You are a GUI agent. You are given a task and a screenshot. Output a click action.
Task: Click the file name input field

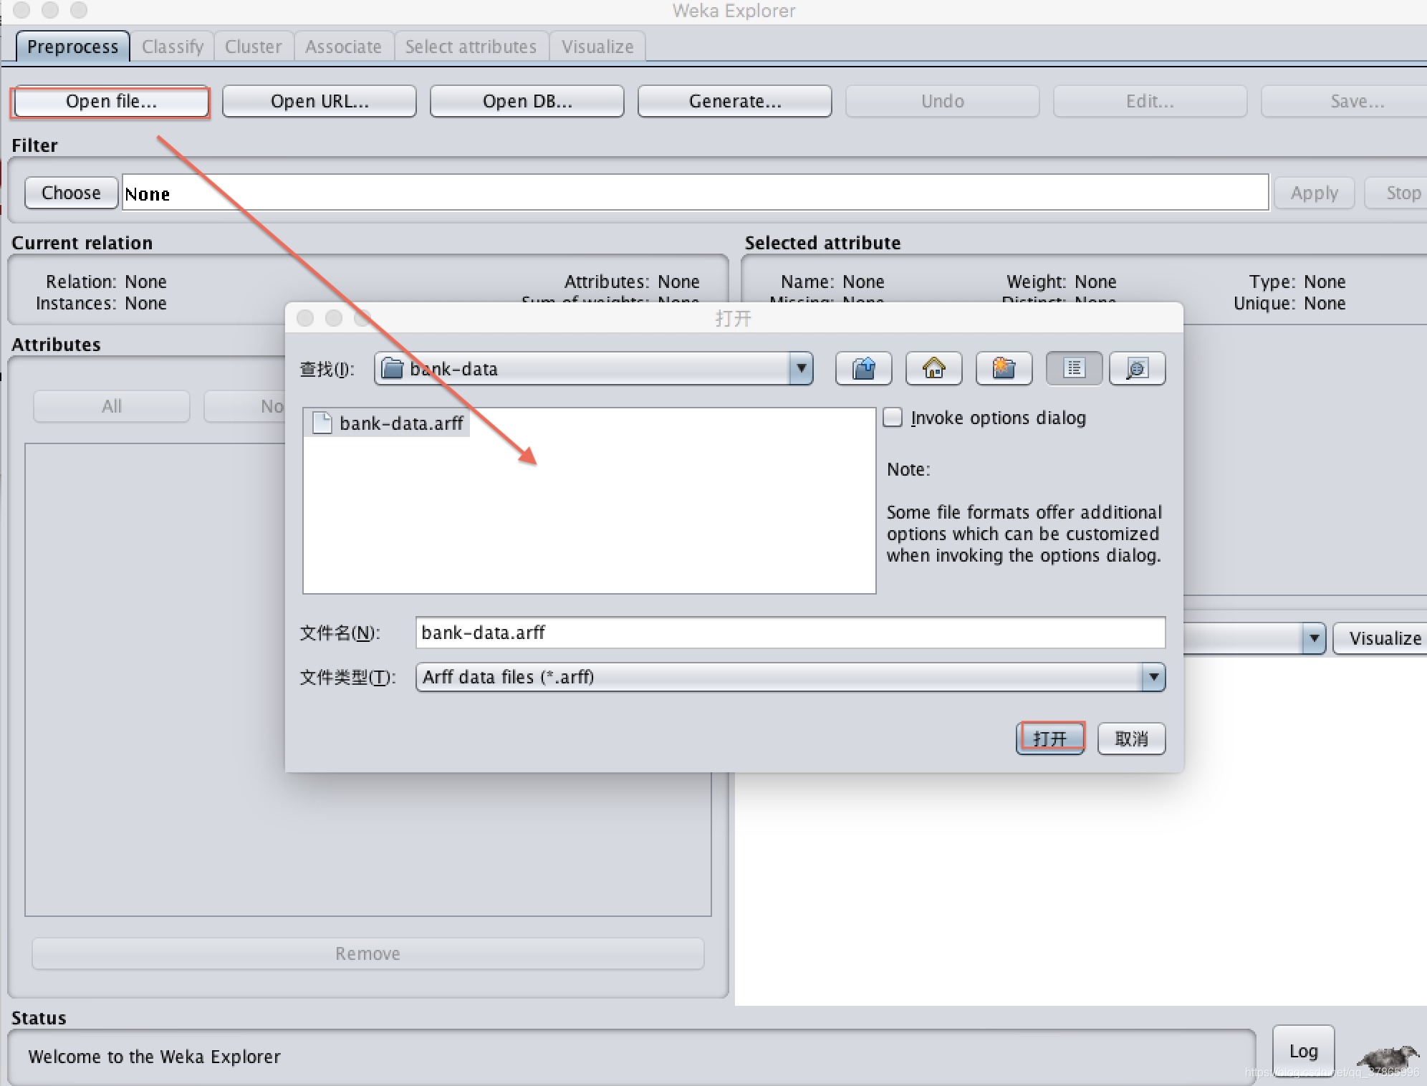coord(789,633)
